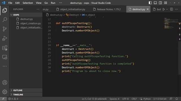Click the remote window indicator in status bar
This screenshot has width=181, height=101.
(x=3, y=99)
